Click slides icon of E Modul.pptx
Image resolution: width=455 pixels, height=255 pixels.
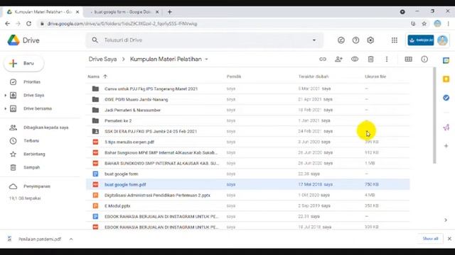pyautogui.click(x=95, y=206)
